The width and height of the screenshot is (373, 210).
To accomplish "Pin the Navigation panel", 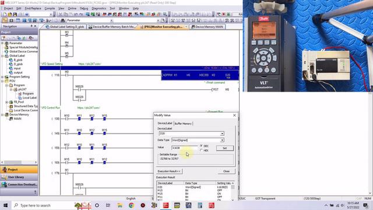I will tap(31, 26).
